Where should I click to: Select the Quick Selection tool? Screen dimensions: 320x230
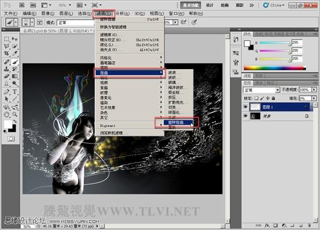14,46
